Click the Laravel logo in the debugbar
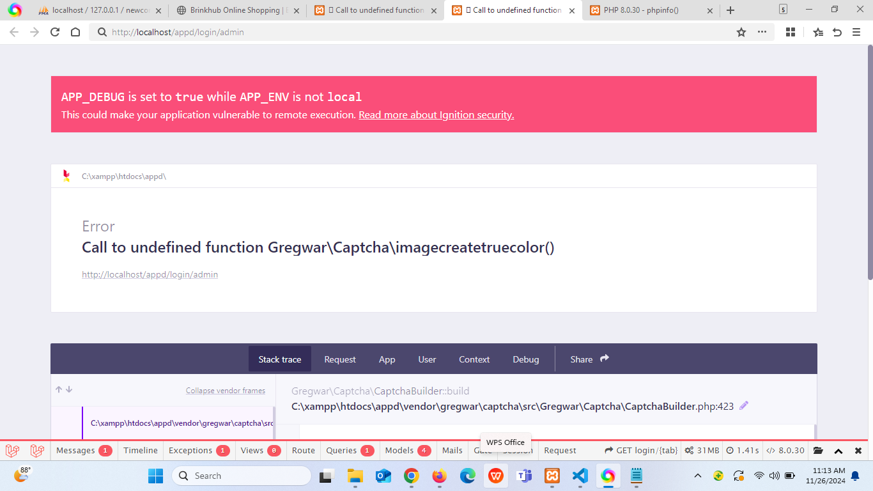 pos(13,450)
